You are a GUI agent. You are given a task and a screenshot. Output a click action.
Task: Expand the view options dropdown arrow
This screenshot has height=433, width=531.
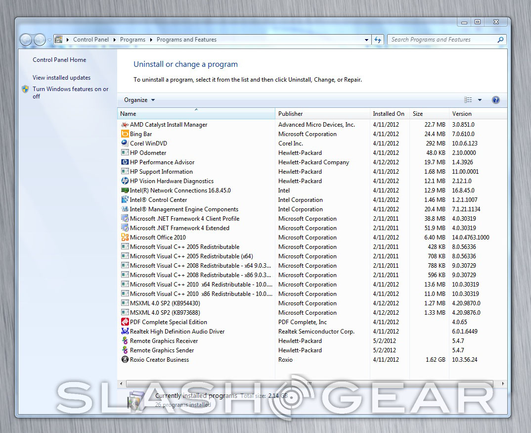[480, 100]
